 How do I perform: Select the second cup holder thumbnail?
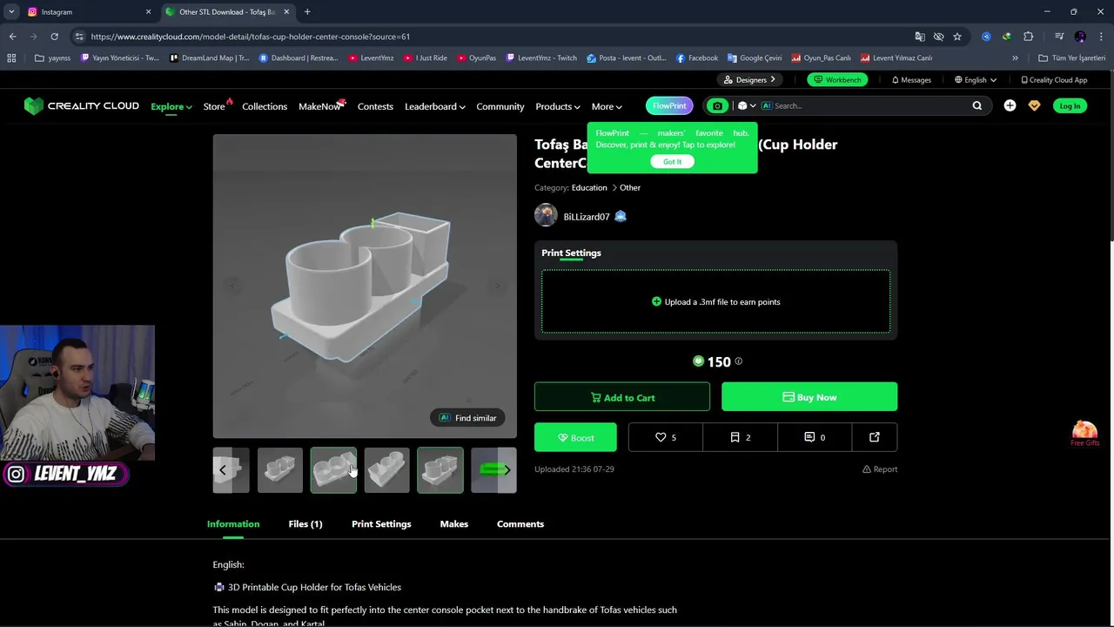click(333, 470)
